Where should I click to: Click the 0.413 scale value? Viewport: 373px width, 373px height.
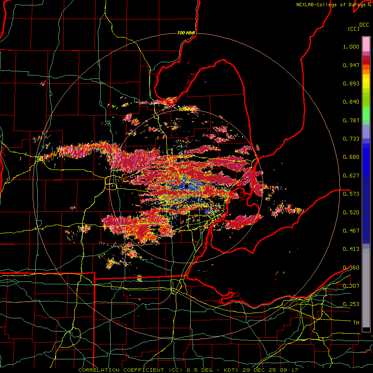coord(351,249)
